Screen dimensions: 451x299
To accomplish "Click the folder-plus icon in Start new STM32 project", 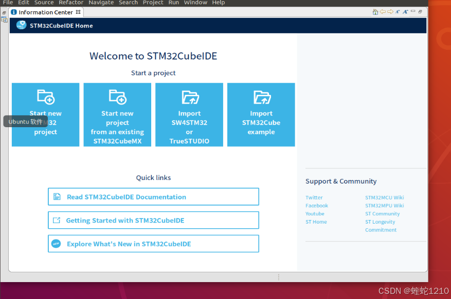I will tap(46, 97).
